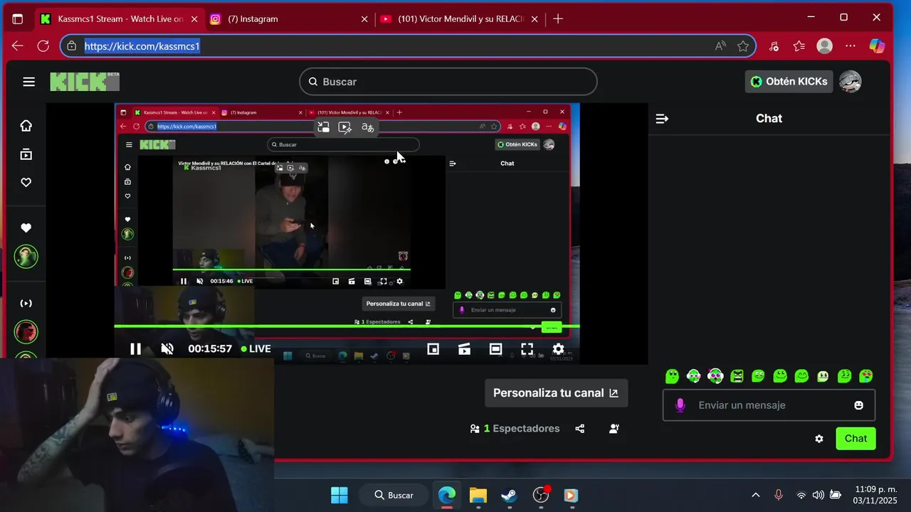Screen dimensions: 911x512
Task: Open Edge browser profile menu
Action: point(825,46)
